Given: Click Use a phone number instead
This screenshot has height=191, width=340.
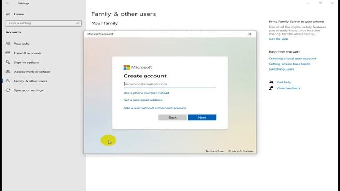Looking at the screenshot, I should [x=147, y=93].
